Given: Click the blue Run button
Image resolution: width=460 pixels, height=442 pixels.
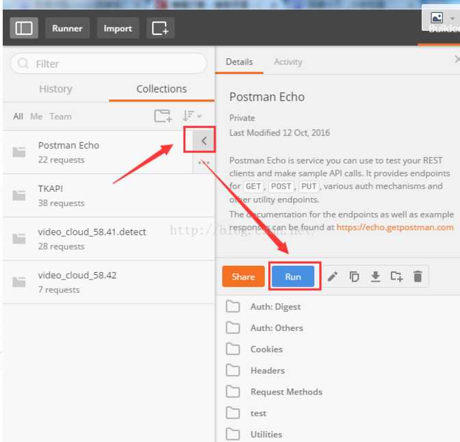Looking at the screenshot, I should click(293, 276).
